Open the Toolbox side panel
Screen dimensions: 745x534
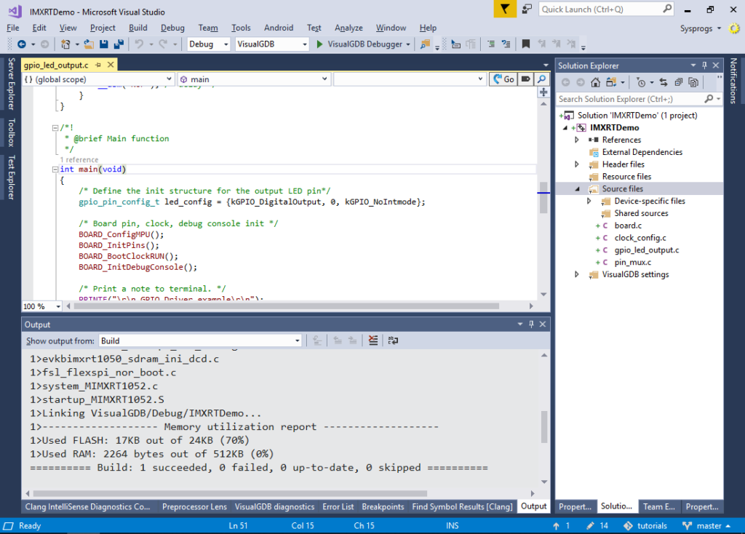click(11, 132)
